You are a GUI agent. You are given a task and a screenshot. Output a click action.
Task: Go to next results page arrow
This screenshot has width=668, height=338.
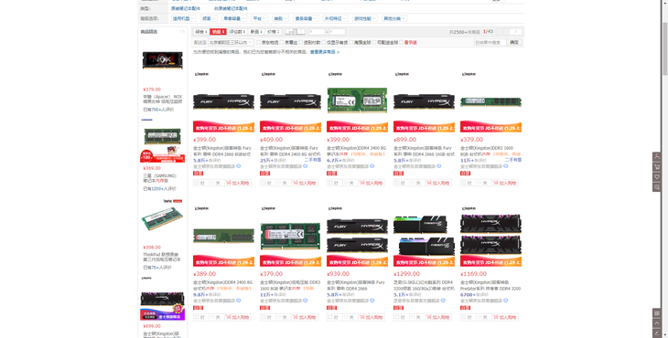[x=515, y=32]
